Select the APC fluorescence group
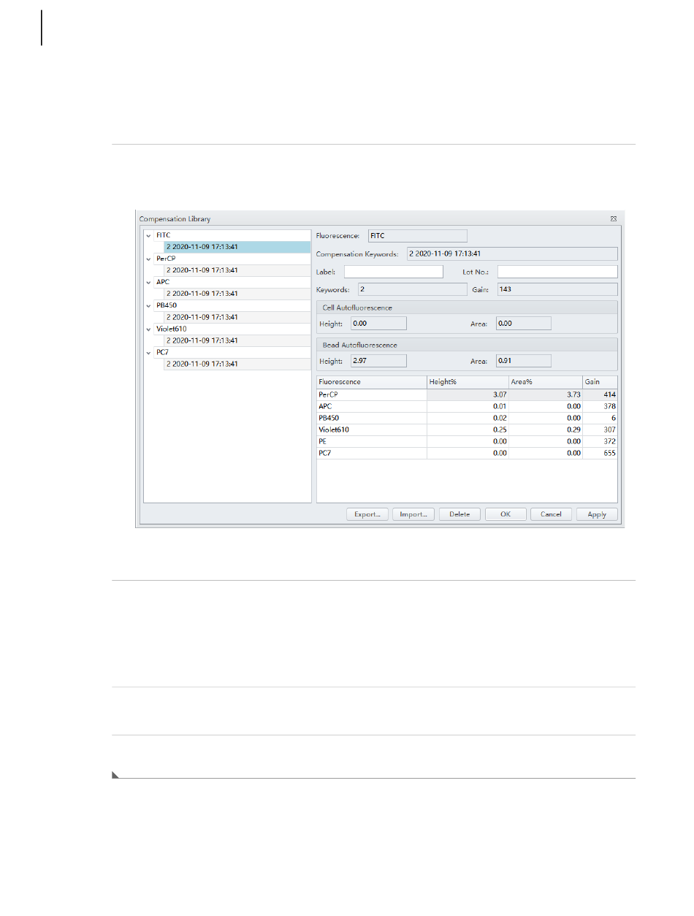The height and width of the screenshot is (916, 694). click(233, 282)
